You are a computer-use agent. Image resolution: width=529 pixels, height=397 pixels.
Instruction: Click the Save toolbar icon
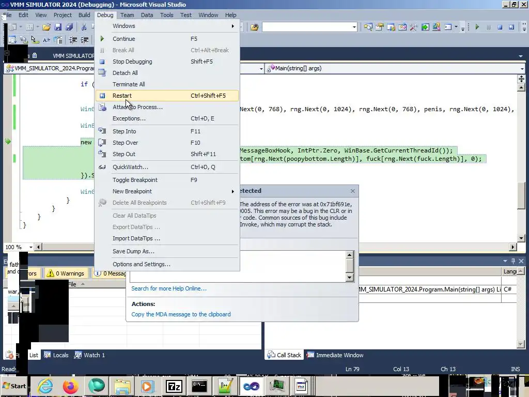[58, 27]
